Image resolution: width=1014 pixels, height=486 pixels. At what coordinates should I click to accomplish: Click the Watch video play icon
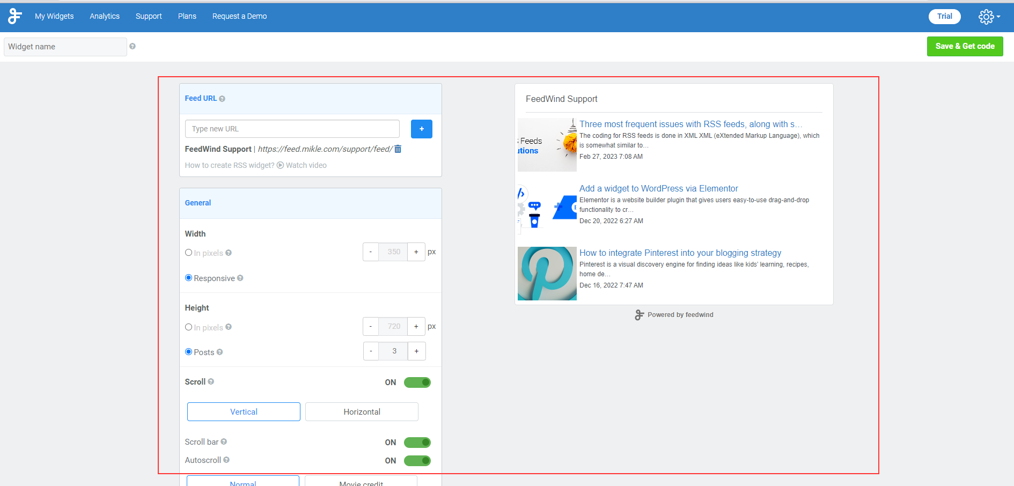click(x=280, y=165)
